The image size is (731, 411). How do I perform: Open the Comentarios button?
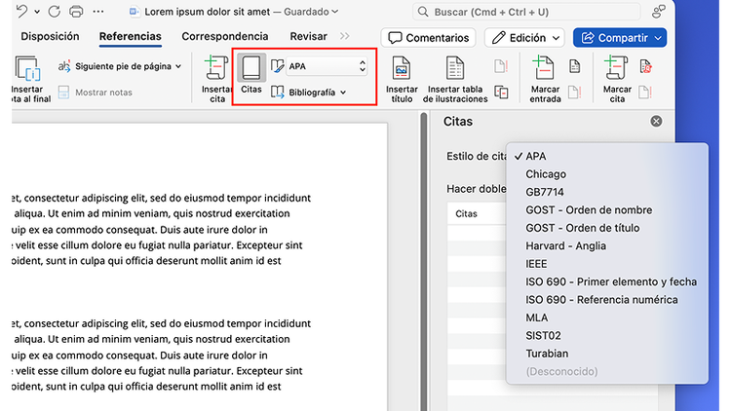tap(429, 38)
